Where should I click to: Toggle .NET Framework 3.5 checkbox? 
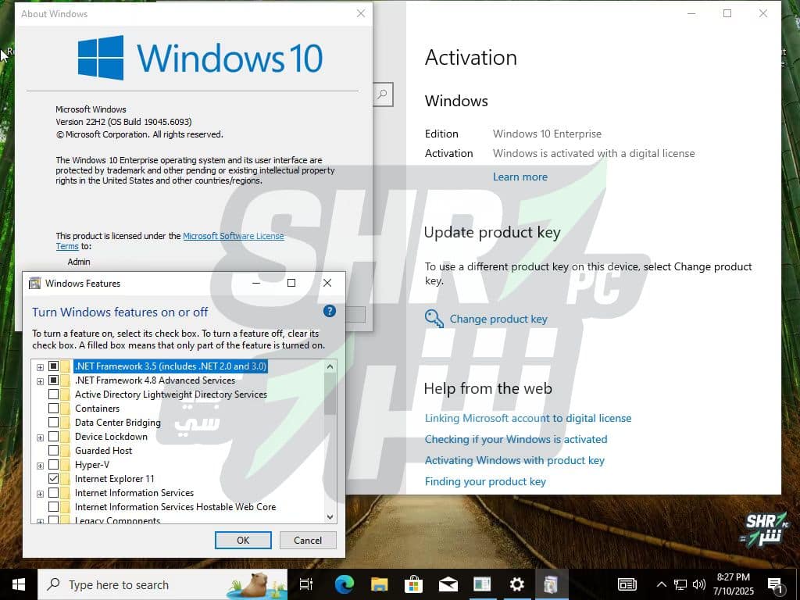tap(54, 366)
